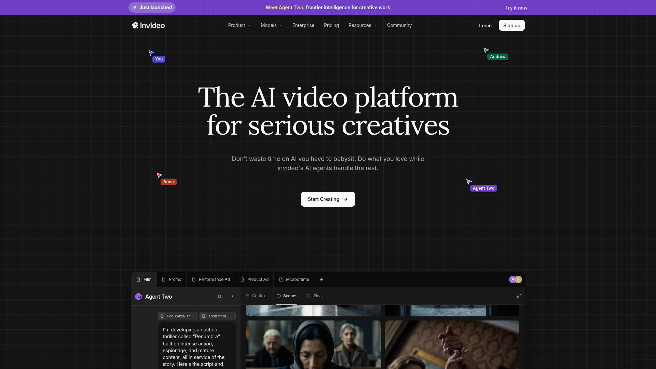
Task: Open the Resources dropdown menu
Action: [363, 25]
